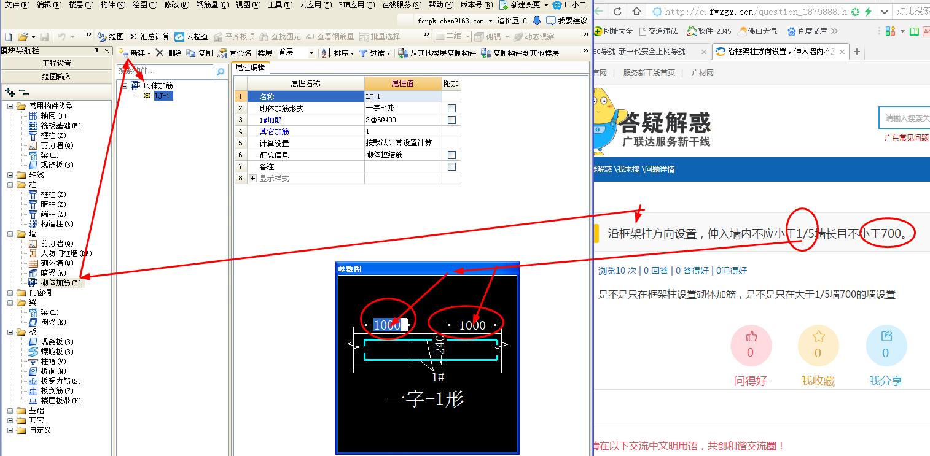The height and width of the screenshot is (456, 930).
Task: Click 我要建议 feedback icon
Action: pos(551,21)
